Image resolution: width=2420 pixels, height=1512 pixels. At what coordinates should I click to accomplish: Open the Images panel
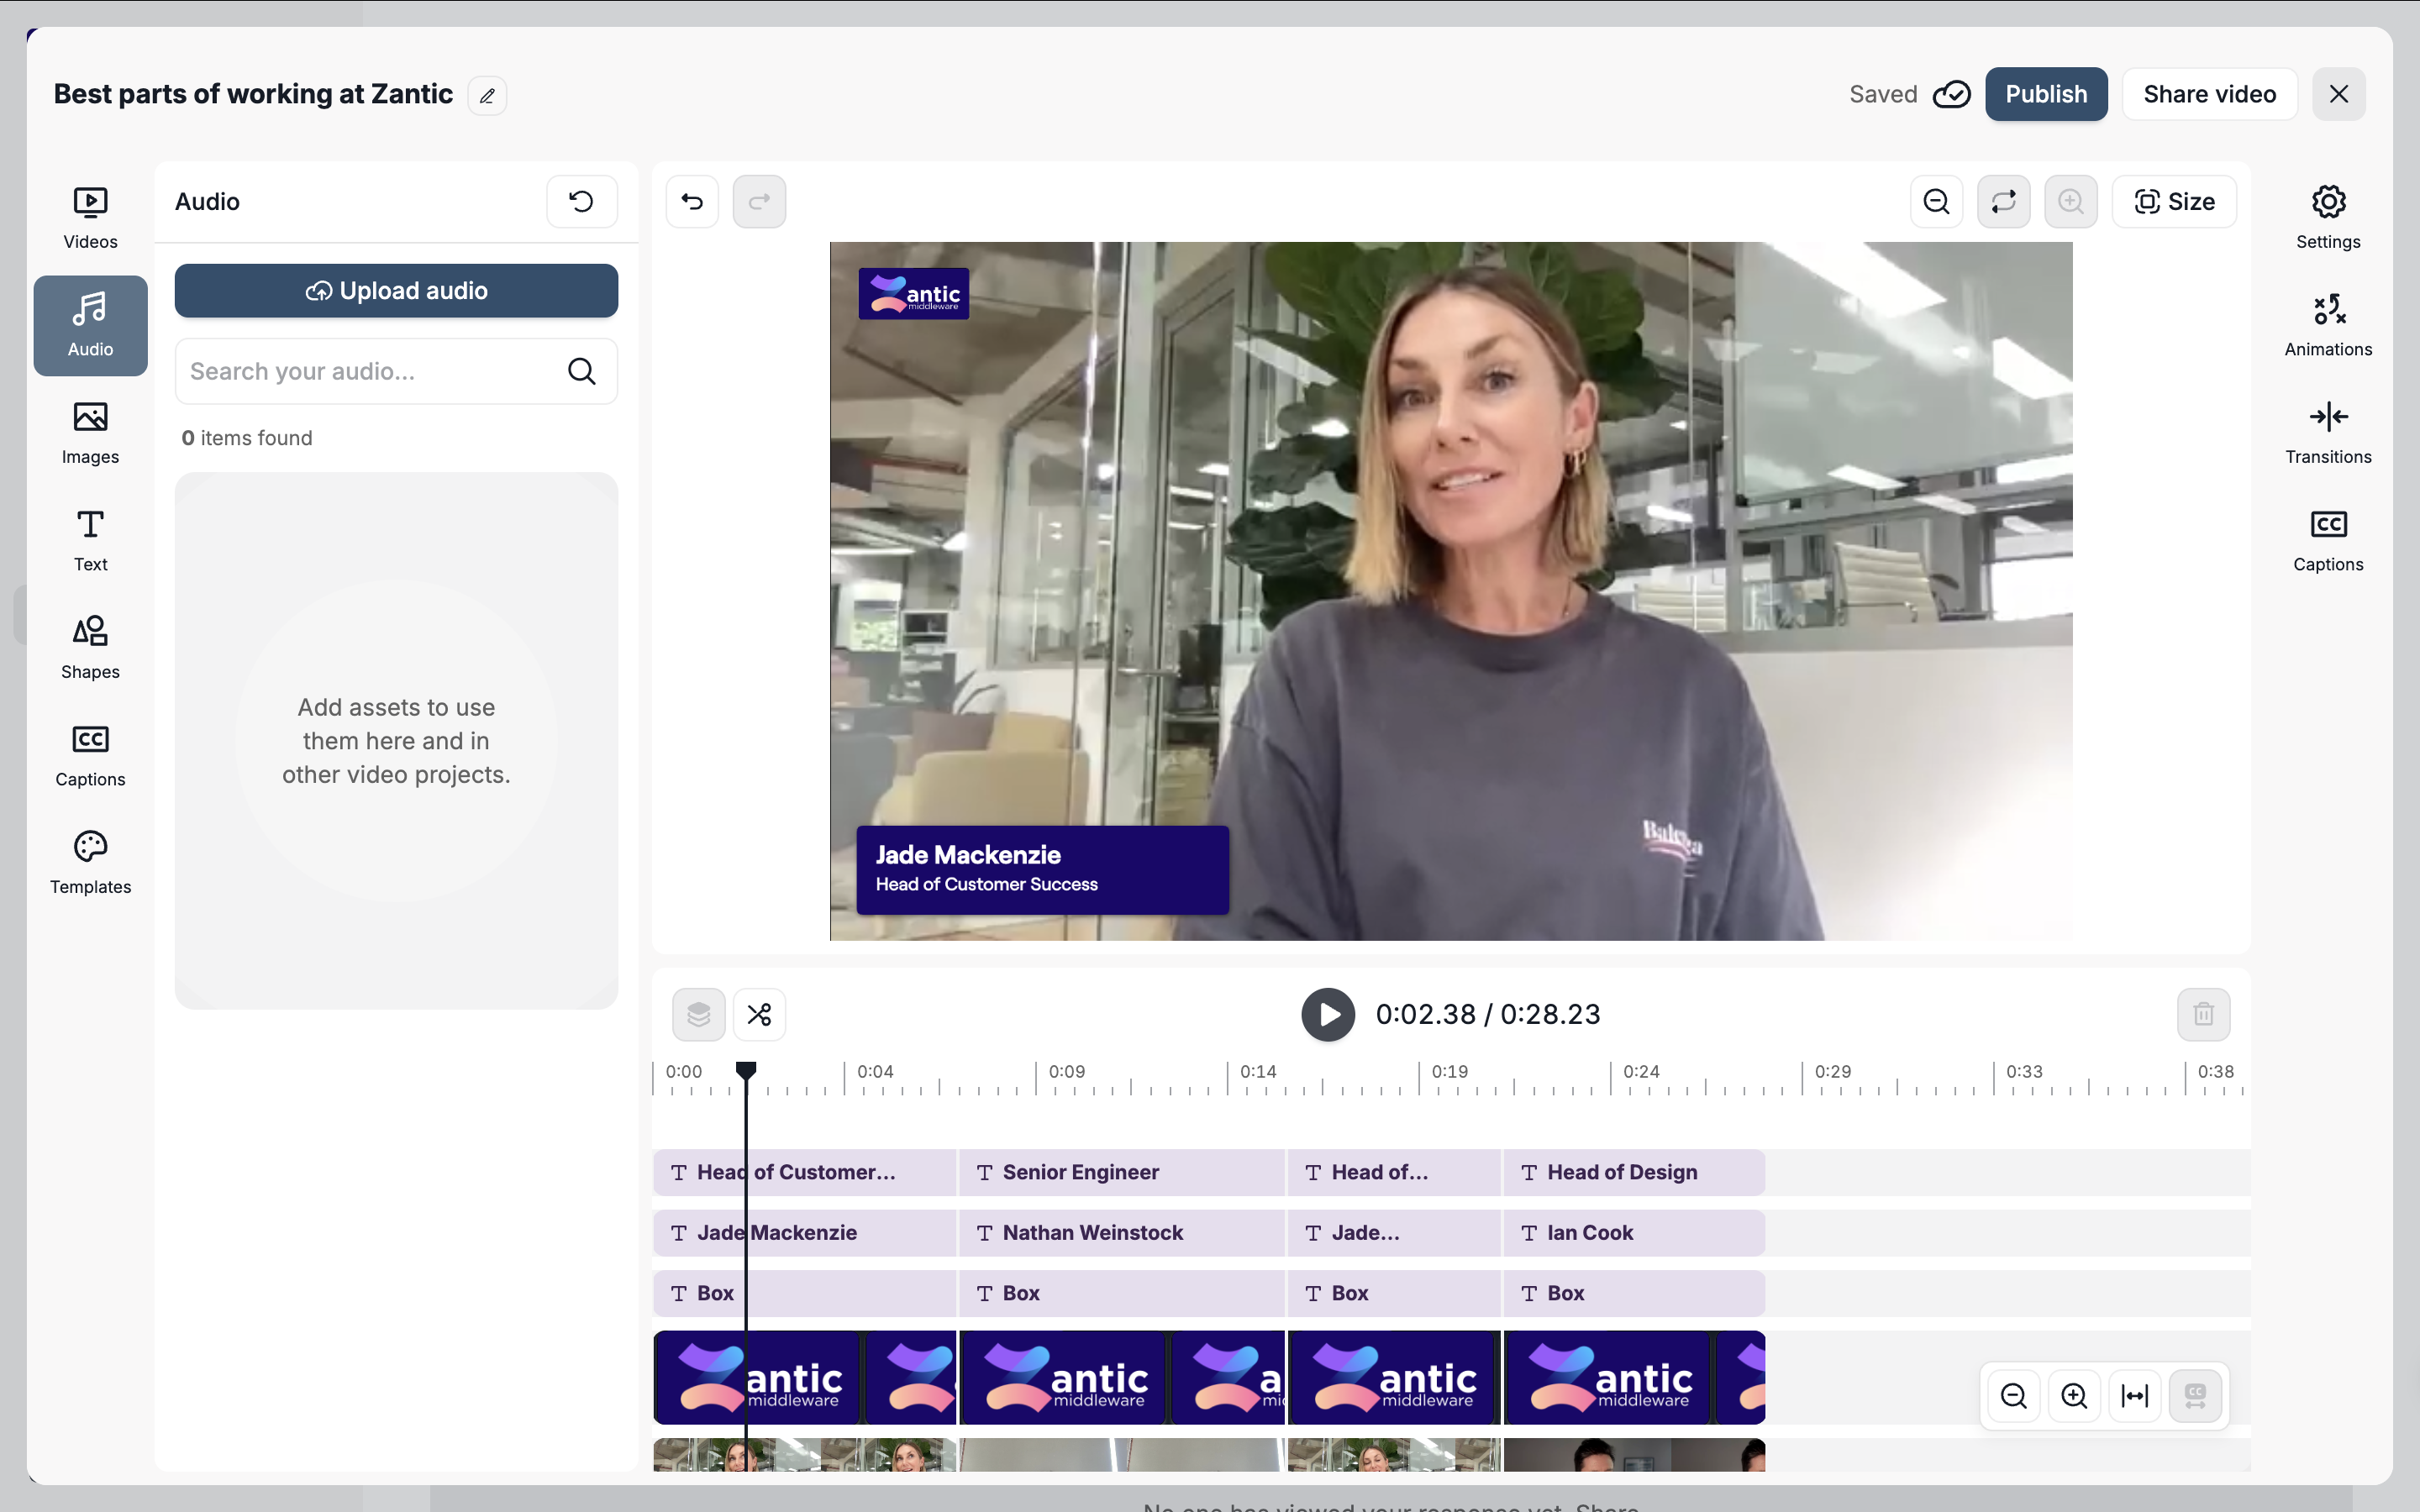[x=90, y=432]
